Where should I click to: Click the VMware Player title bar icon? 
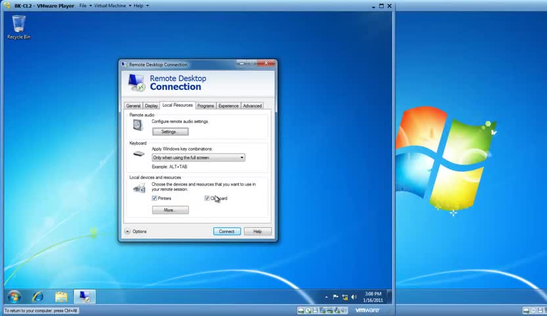coord(7,5)
